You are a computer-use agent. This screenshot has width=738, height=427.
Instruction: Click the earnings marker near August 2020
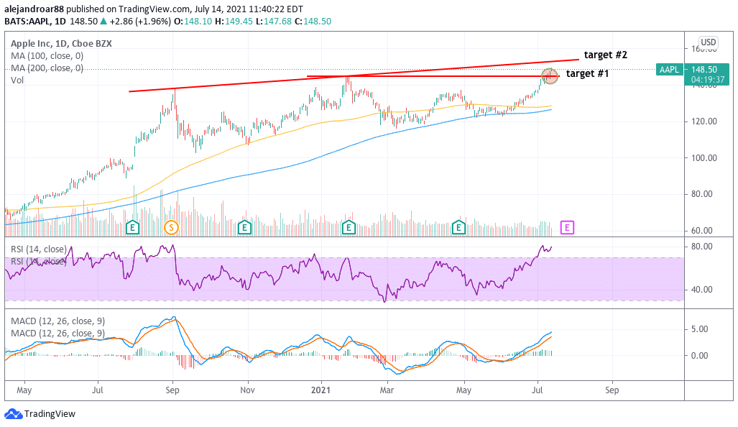(x=133, y=228)
